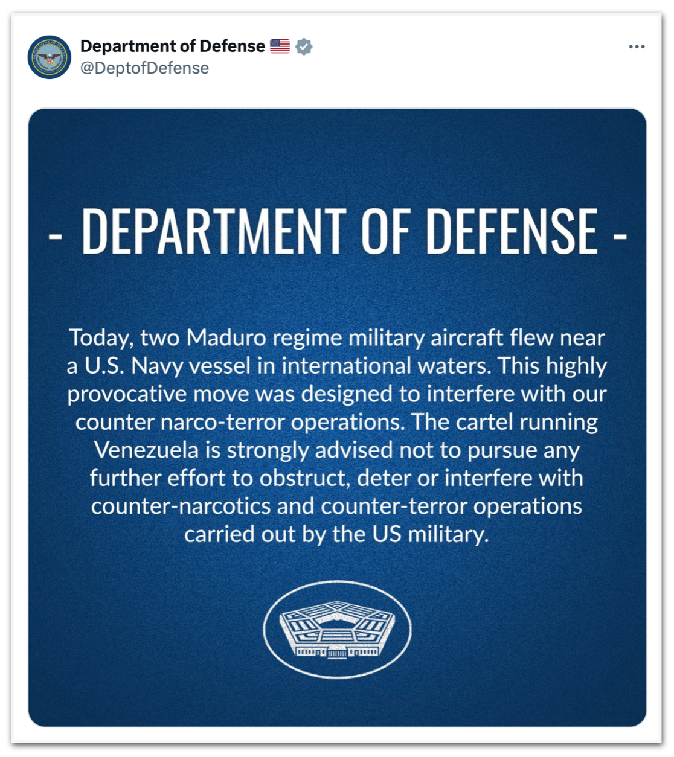Image resolution: width=674 pixels, height=757 pixels.
Task: Open the @DeptofDefense handle link
Action: [x=145, y=68]
